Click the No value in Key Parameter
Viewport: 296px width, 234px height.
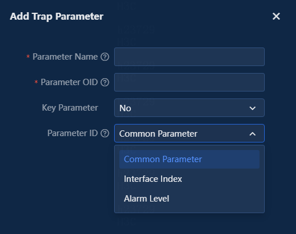[125, 108]
